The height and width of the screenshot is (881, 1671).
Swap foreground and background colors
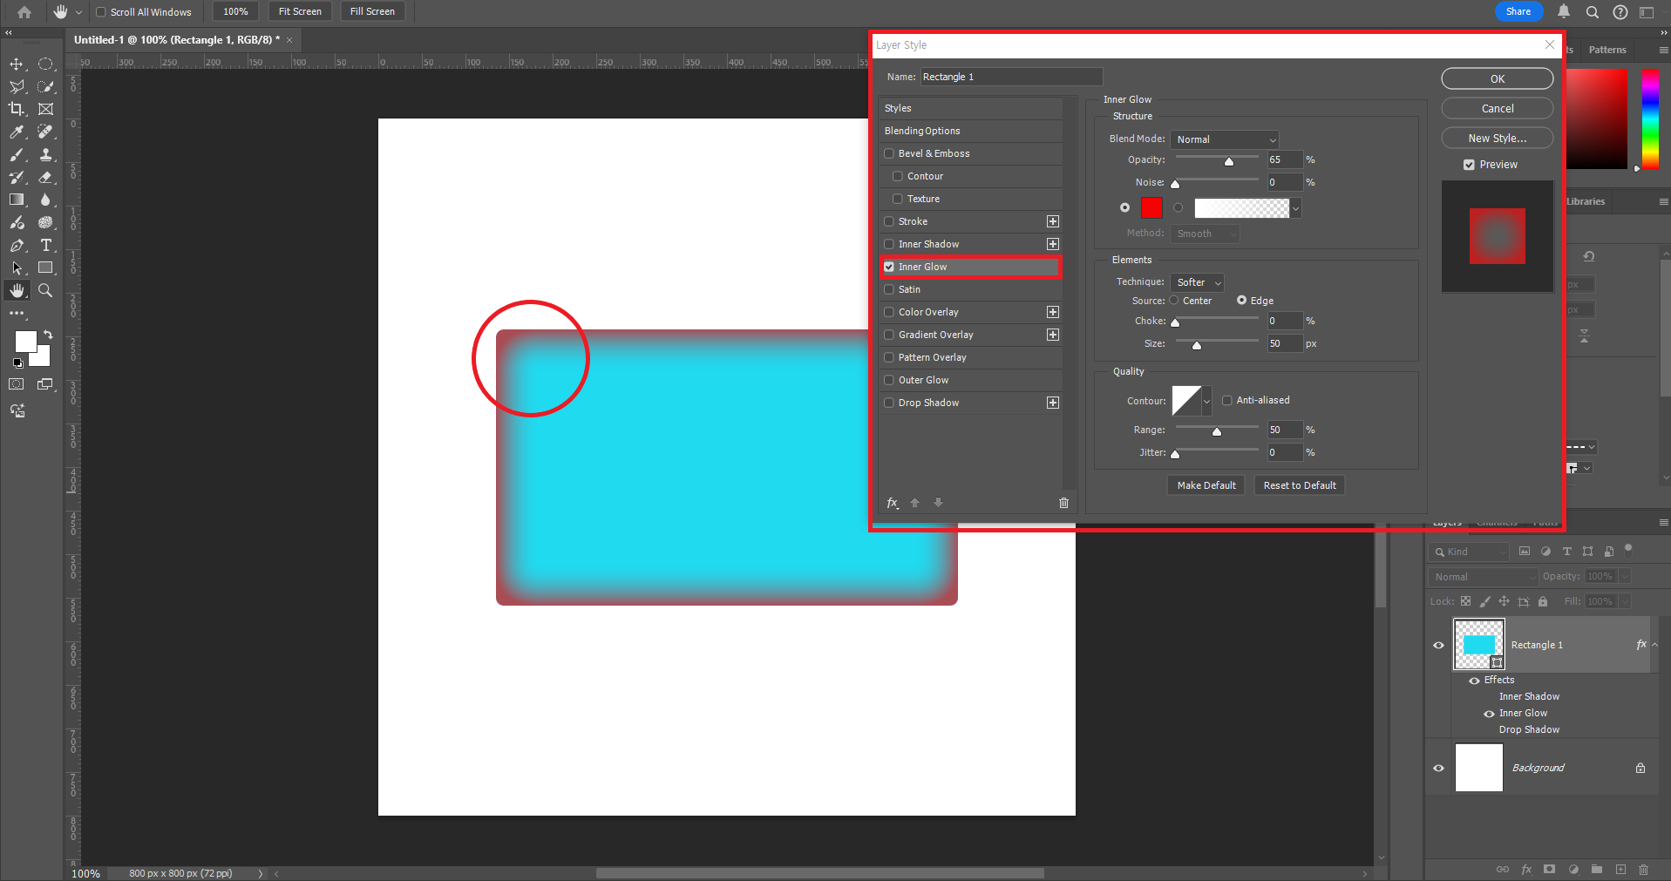coord(48,335)
